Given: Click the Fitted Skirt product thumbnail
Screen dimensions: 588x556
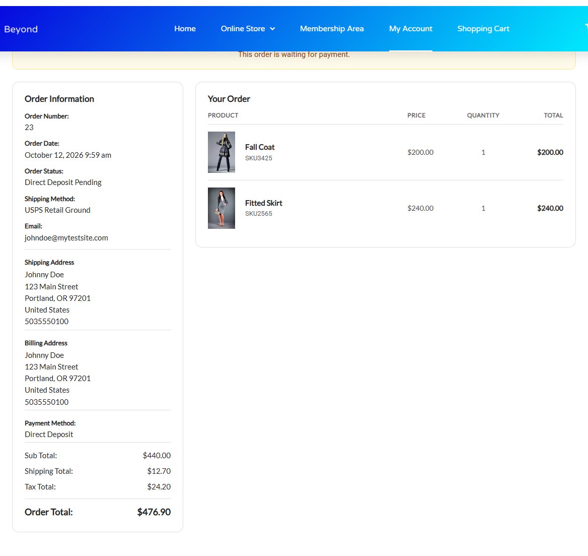Looking at the screenshot, I should pos(222,208).
